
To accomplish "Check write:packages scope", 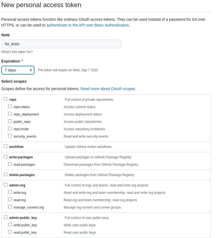I will click(x=5, y=156).
